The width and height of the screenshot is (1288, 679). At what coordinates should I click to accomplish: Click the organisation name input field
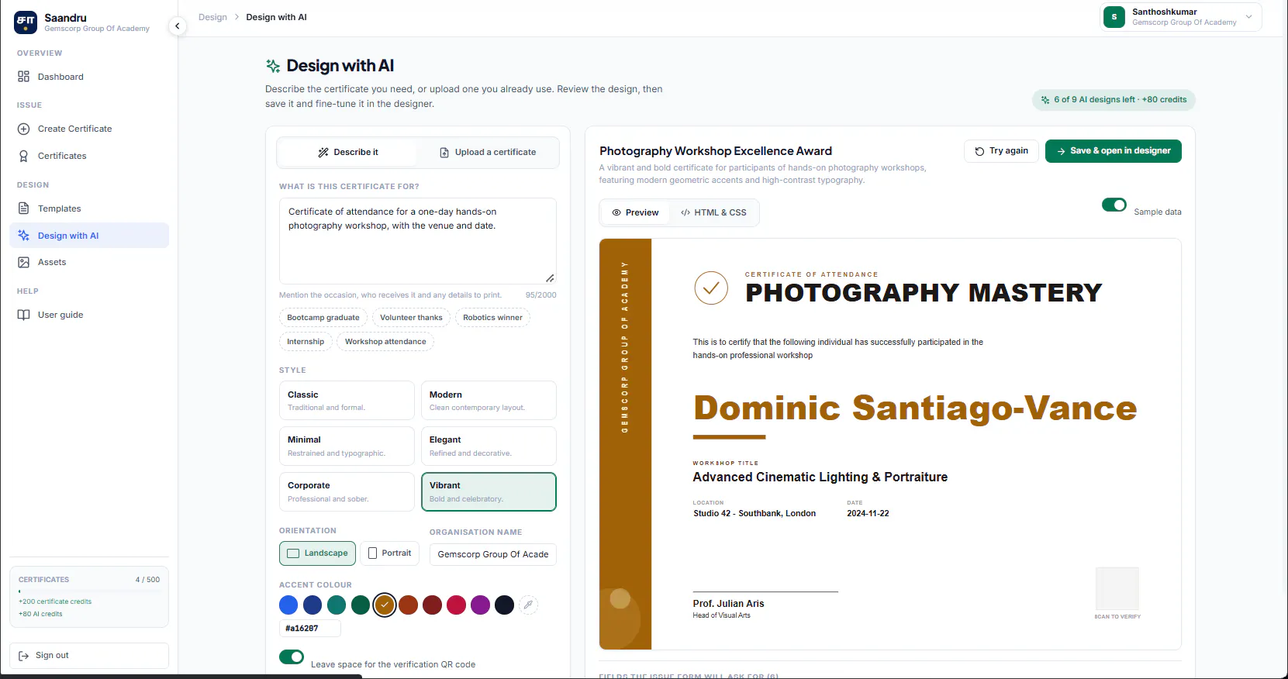492,555
